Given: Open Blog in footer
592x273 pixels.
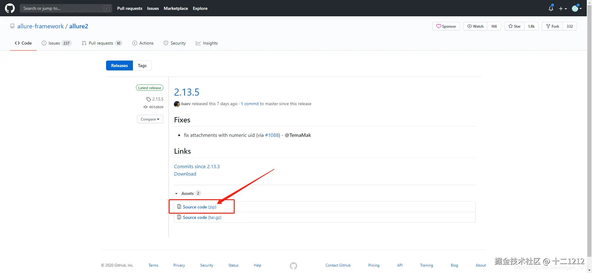Looking at the screenshot, I should (454, 265).
